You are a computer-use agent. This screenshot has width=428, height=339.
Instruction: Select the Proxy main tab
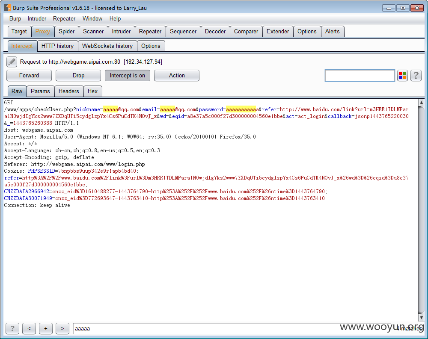click(x=42, y=31)
